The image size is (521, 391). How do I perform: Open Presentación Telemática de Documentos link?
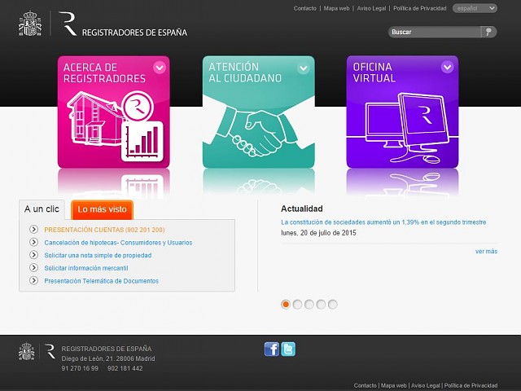click(x=101, y=281)
